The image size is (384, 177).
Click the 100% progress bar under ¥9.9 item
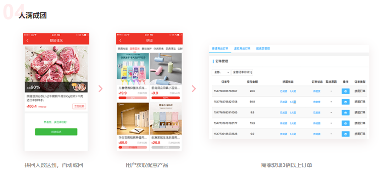coord(166,98)
